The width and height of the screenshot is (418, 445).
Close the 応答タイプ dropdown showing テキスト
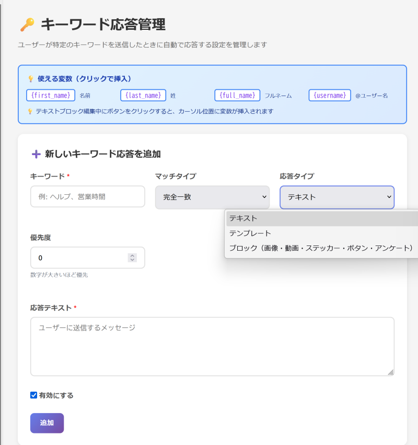pyautogui.click(x=337, y=197)
